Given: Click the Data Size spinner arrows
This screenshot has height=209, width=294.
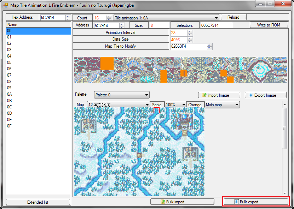Looking at the screenshot, I should pyautogui.click(x=190, y=40).
